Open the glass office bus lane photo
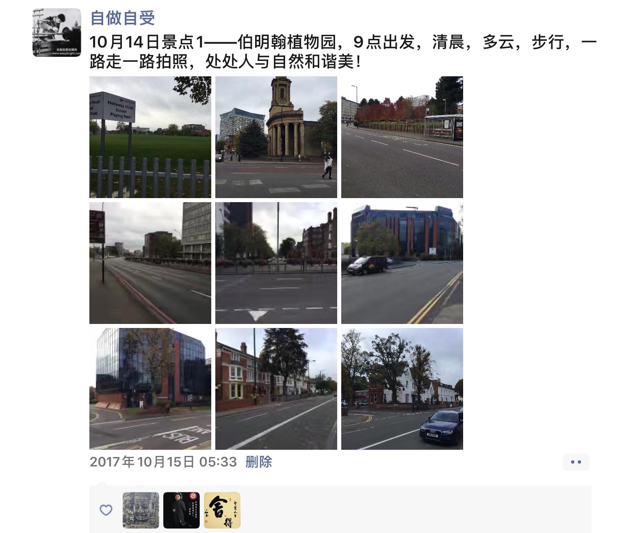 150,389
